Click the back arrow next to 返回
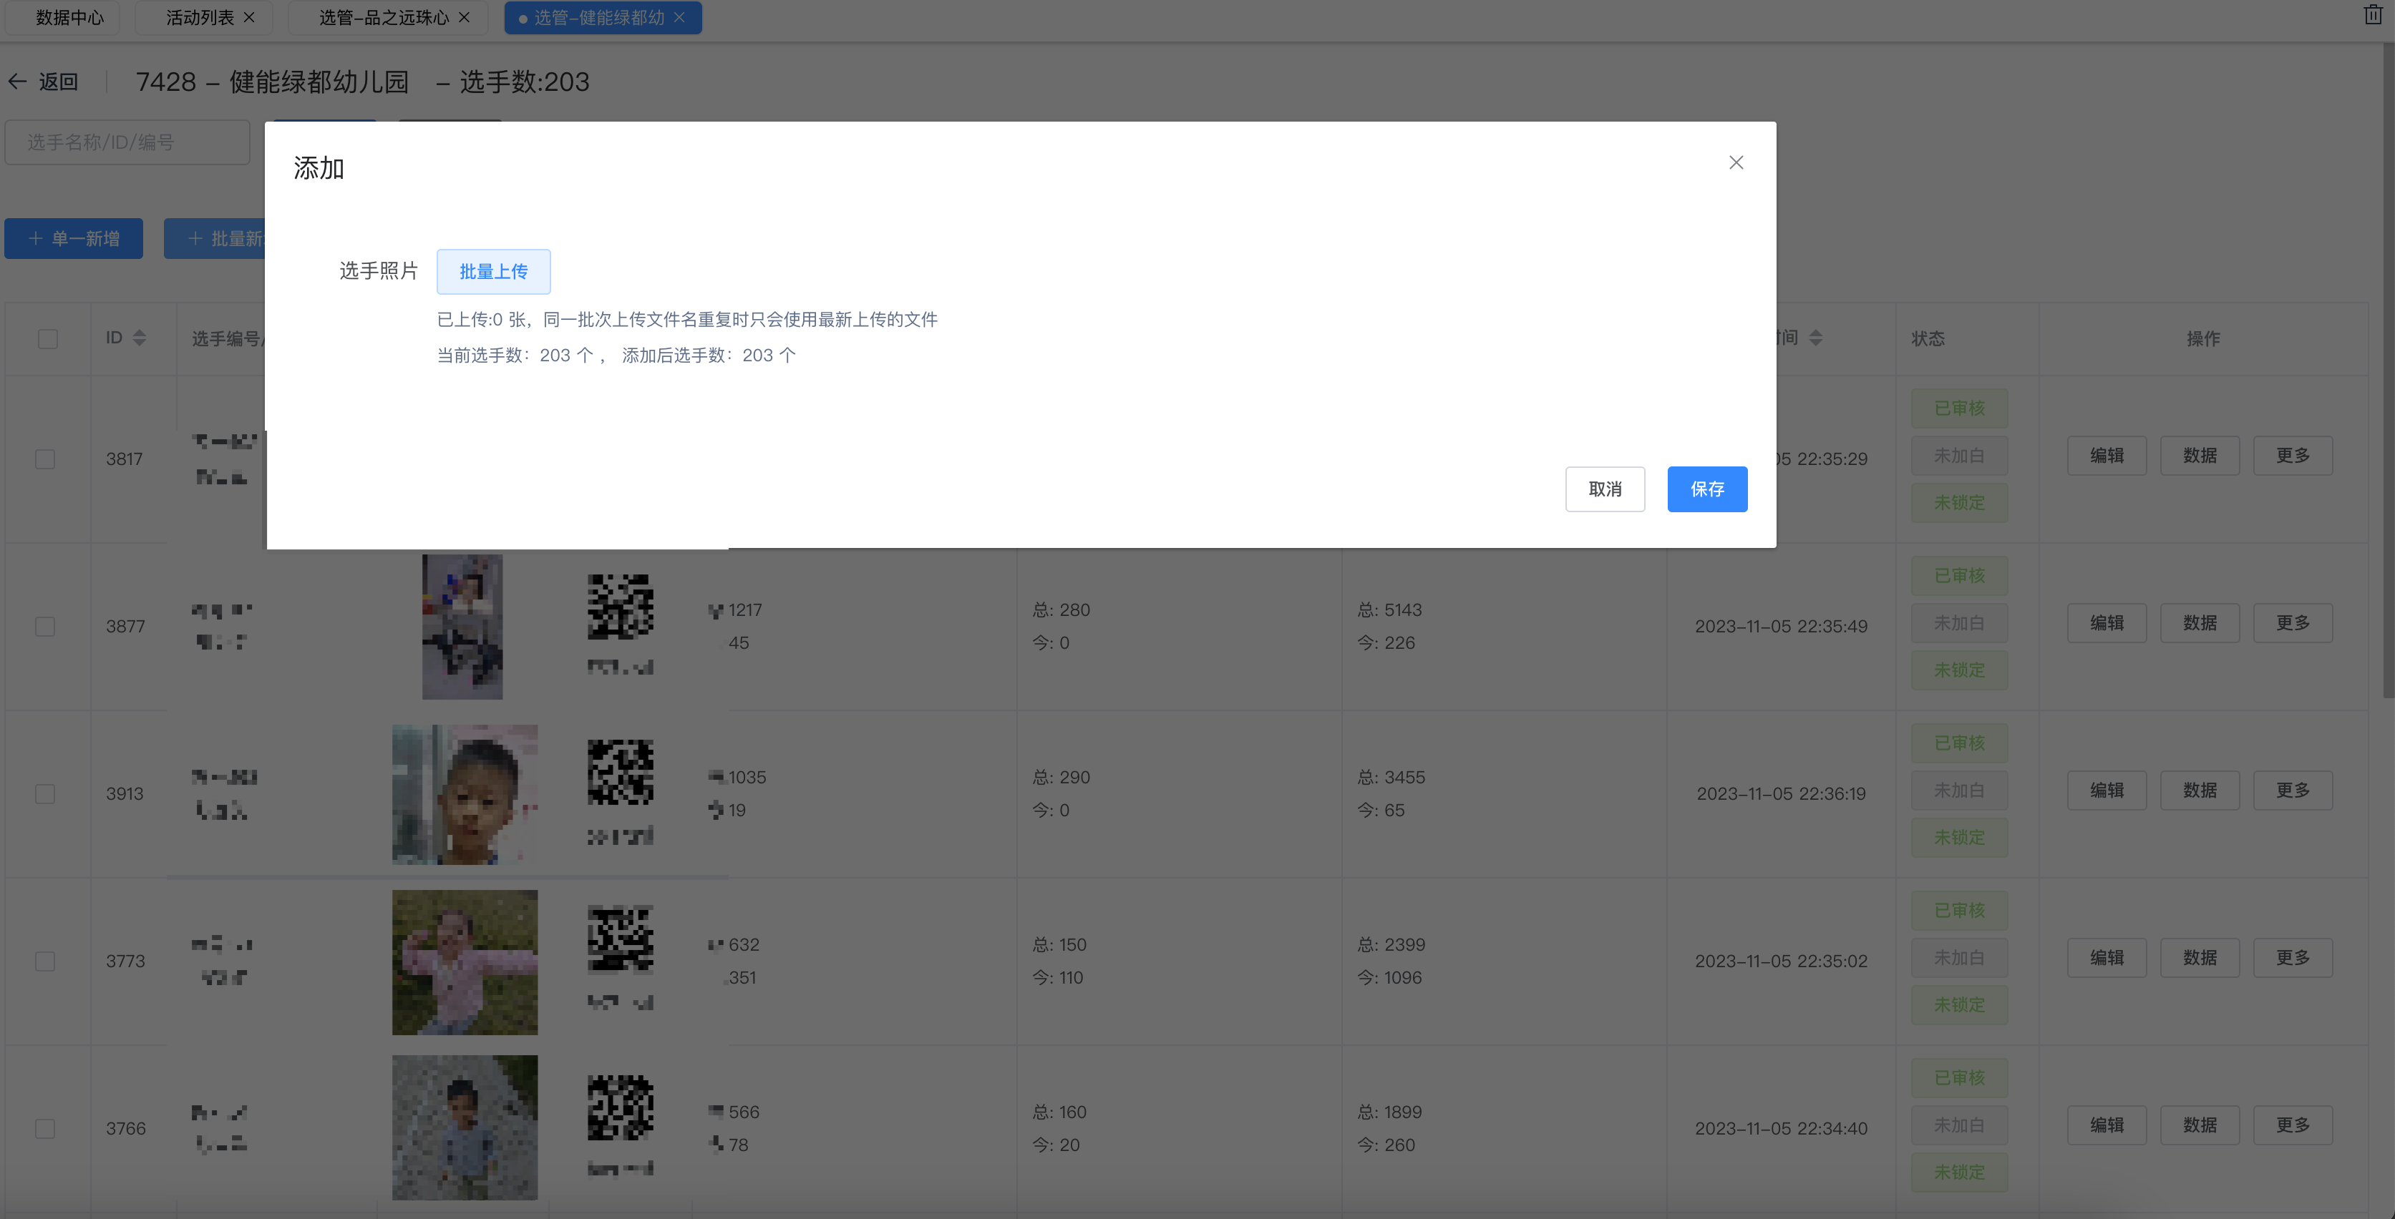The width and height of the screenshot is (2395, 1219). [x=18, y=82]
